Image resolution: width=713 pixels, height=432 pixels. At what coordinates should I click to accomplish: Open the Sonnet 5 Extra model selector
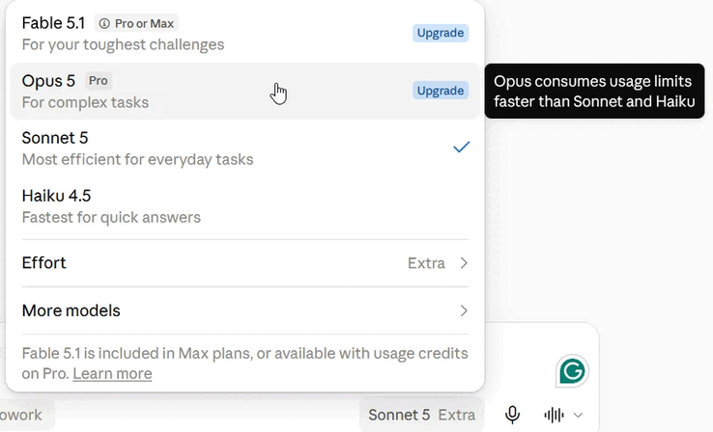pos(421,415)
